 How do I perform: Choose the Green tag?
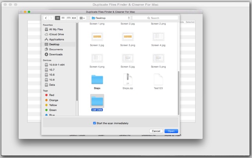coord(53,110)
